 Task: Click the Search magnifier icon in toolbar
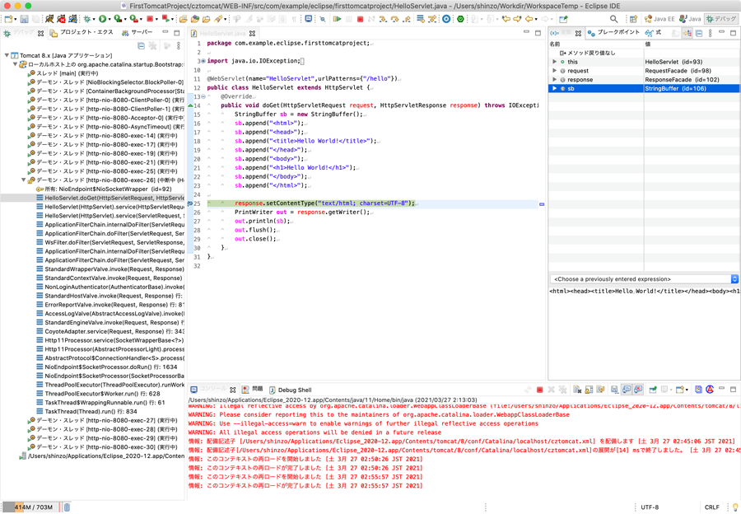[614, 19]
